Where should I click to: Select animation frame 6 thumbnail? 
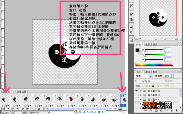pos(59,99)
